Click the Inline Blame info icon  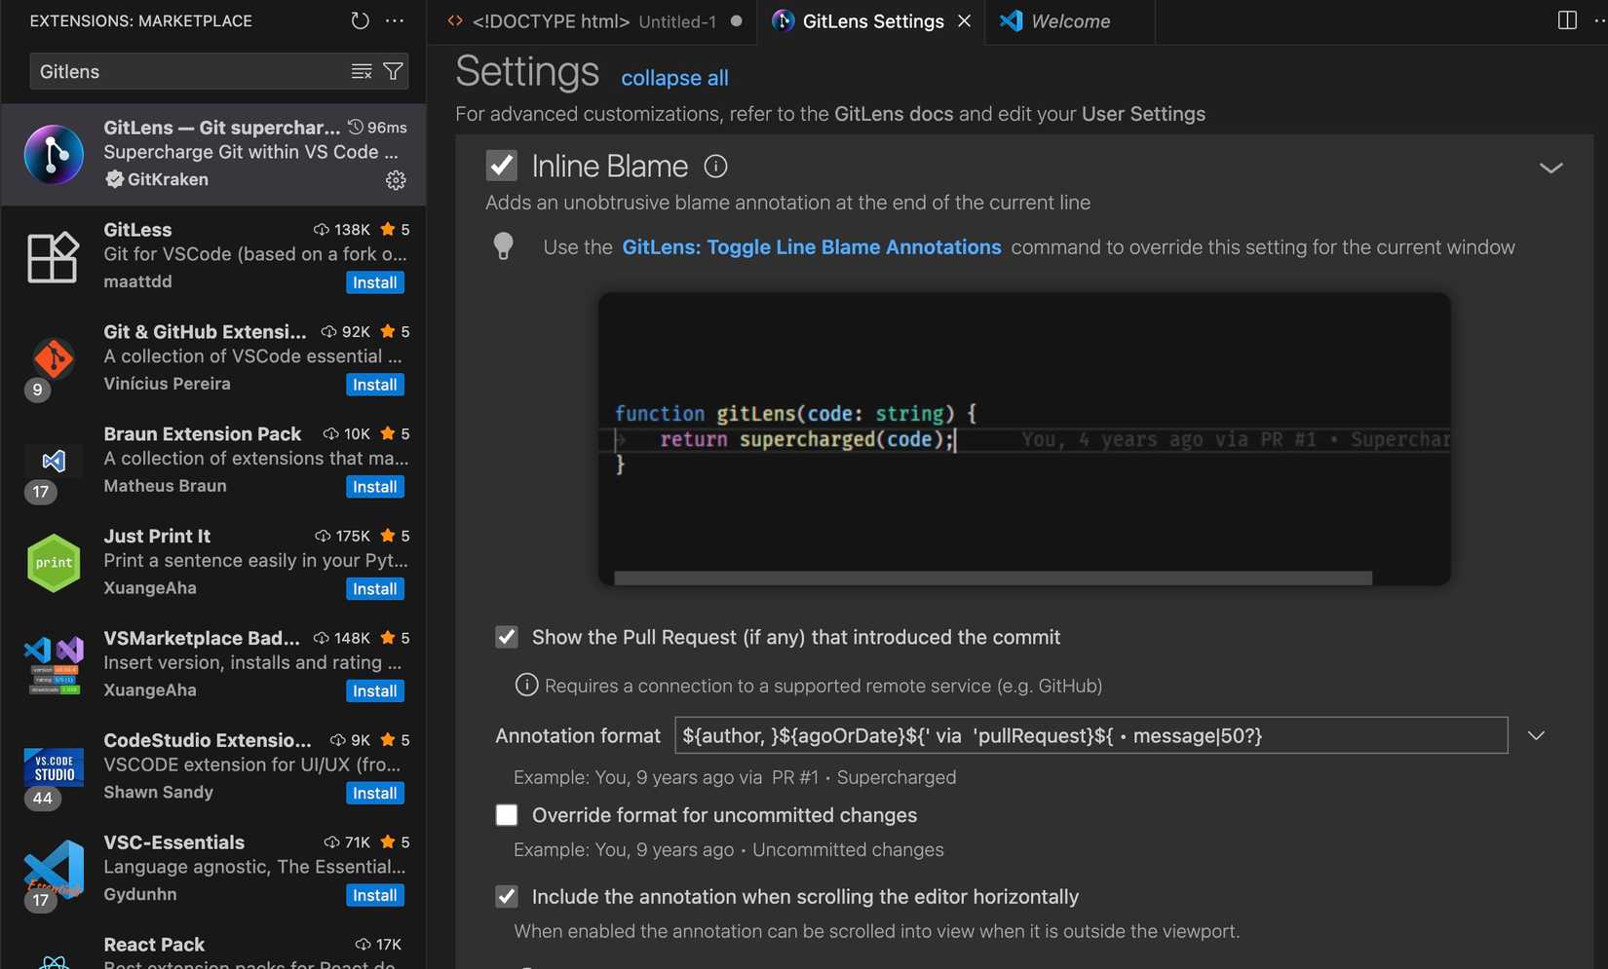(x=715, y=167)
